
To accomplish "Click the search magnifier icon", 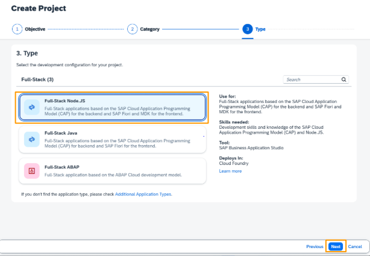I will pyautogui.click(x=343, y=79).
